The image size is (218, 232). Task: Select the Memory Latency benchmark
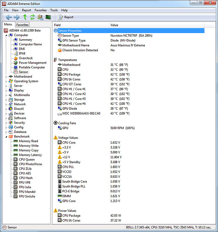click(30, 155)
